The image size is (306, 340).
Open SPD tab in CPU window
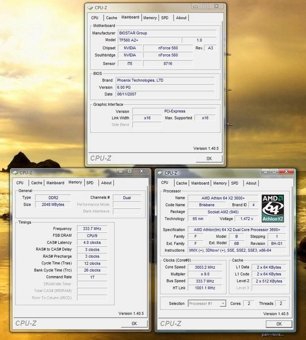(x=235, y=183)
